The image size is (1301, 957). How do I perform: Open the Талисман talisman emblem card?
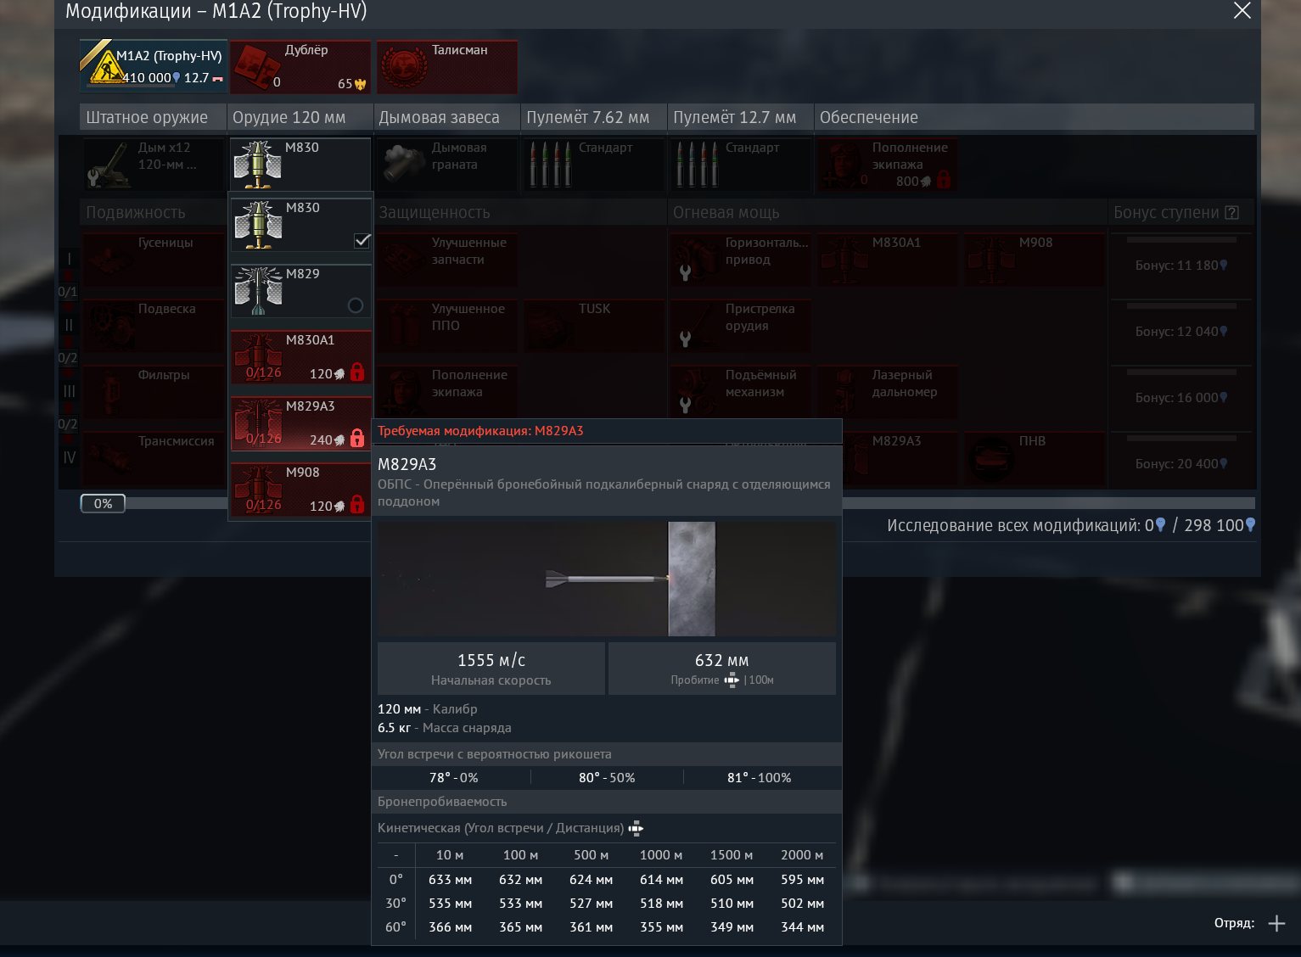pyautogui.click(x=447, y=67)
